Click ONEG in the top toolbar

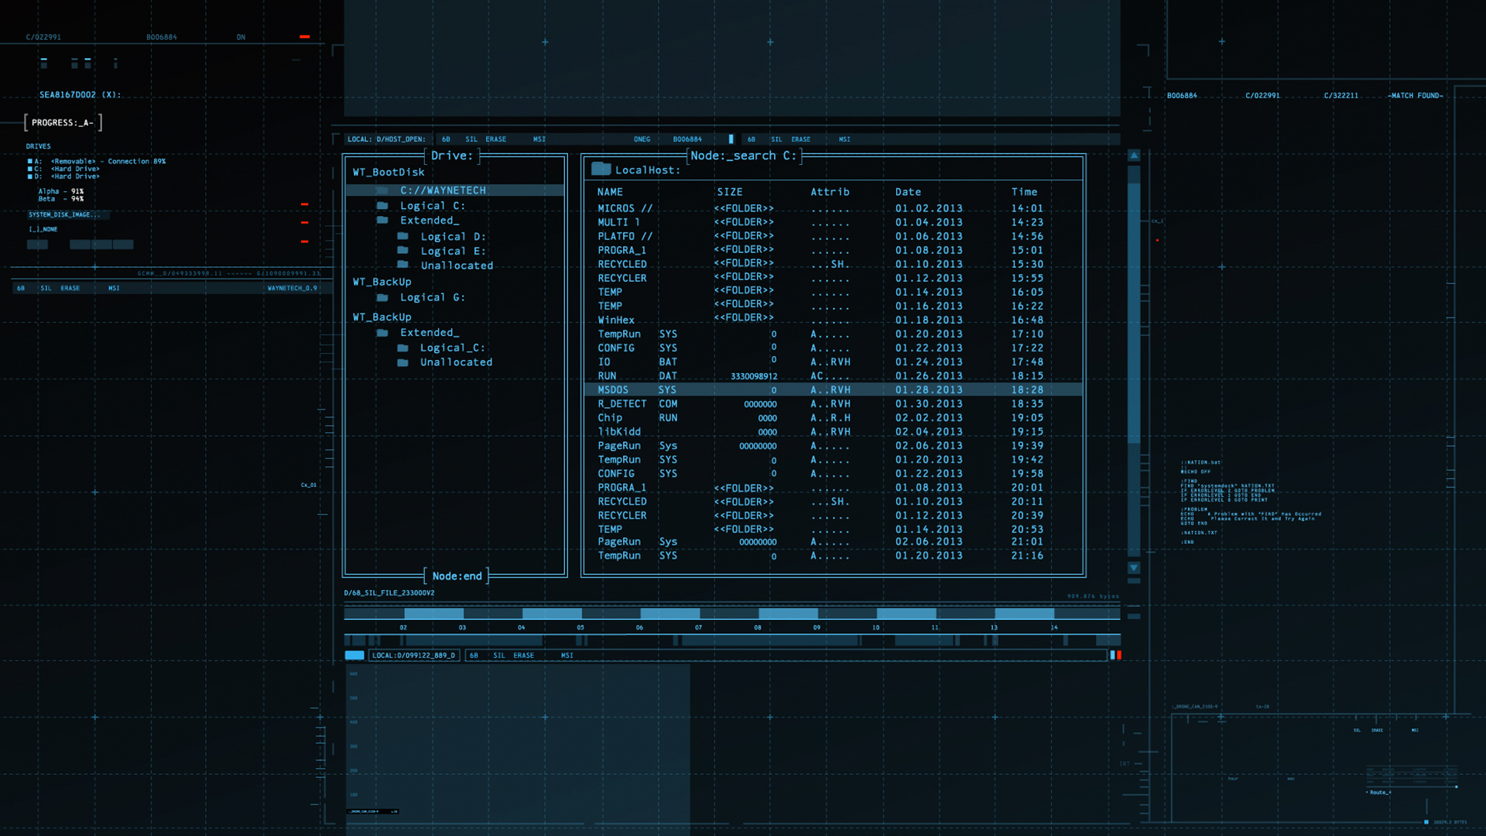(642, 139)
